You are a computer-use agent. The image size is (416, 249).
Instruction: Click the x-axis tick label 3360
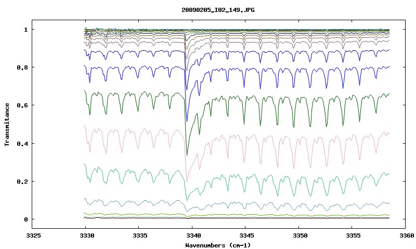406,236
